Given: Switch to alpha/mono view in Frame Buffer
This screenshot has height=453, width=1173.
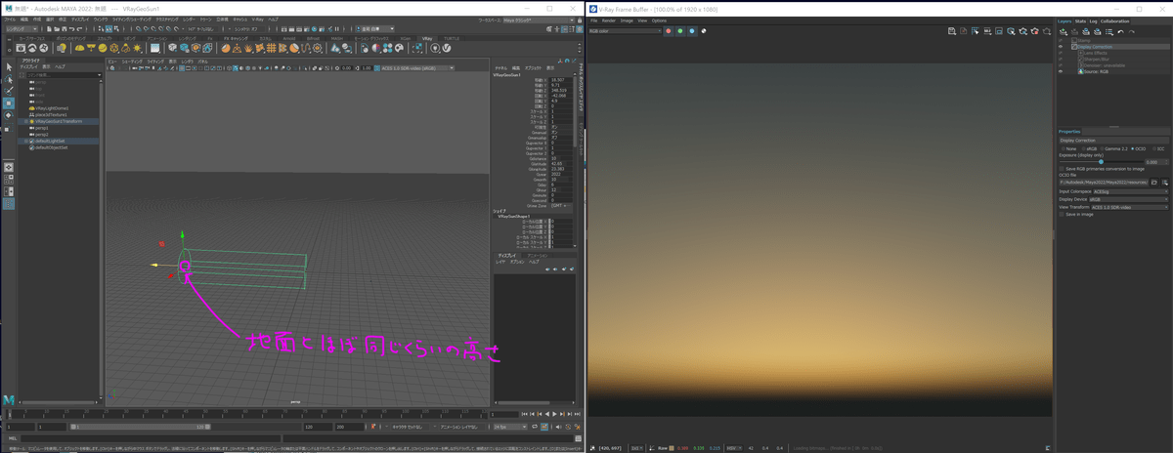Looking at the screenshot, I should pyautogui.click(x=704, y=31).
